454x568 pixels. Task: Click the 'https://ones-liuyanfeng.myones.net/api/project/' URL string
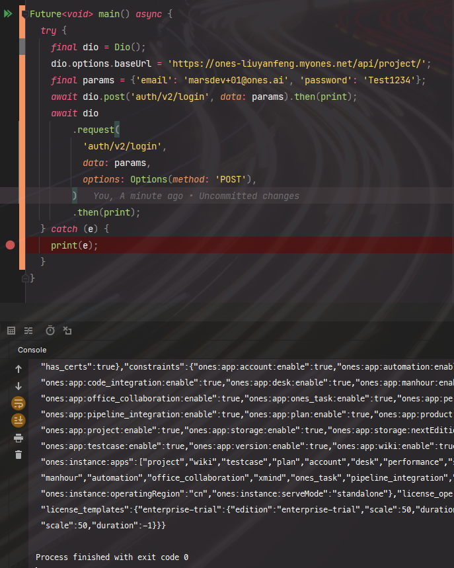pos(297,63)
